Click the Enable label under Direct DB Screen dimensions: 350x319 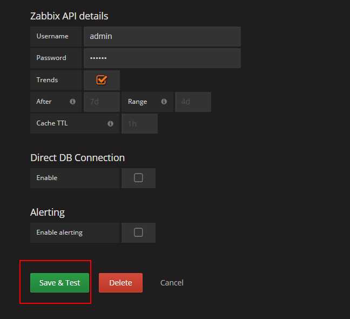[x=47, y=178]
